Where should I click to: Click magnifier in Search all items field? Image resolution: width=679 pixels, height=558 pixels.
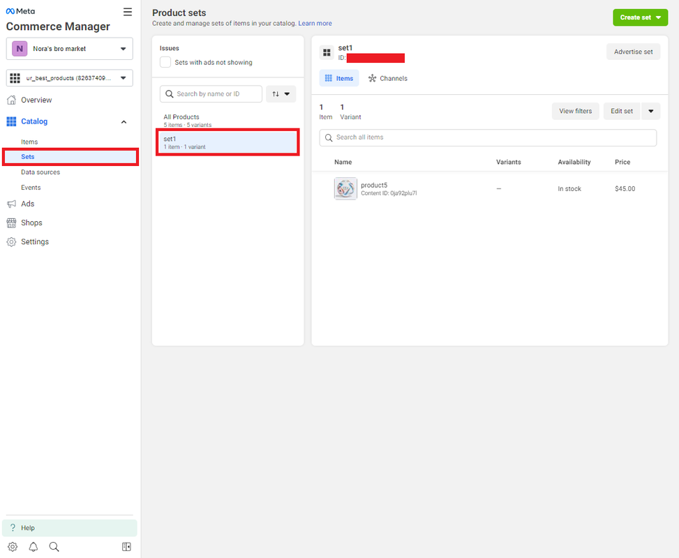(x=329, y=137)
